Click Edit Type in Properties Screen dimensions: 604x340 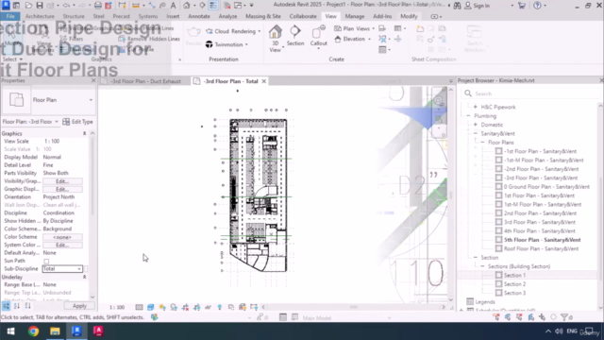click(77, 122)
